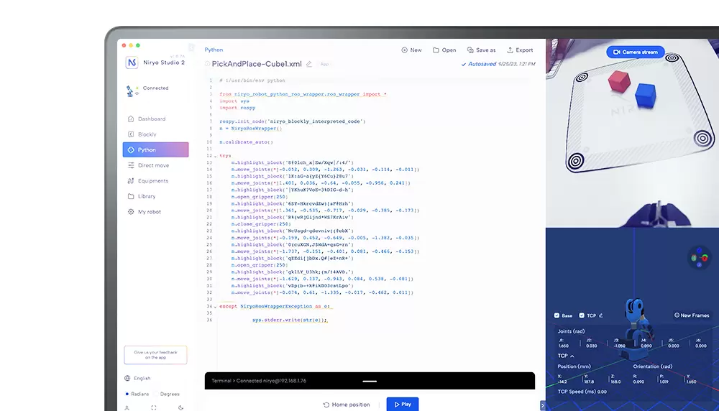Collapse the TCP details section
The width and height of the screenshot is (719, 411).
[x=572, y=356]
